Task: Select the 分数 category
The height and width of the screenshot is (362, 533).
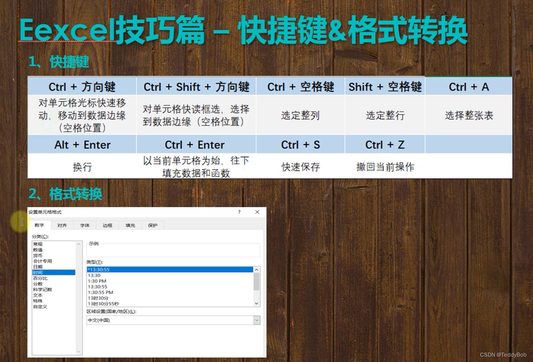Action: [x=41, y=284]
